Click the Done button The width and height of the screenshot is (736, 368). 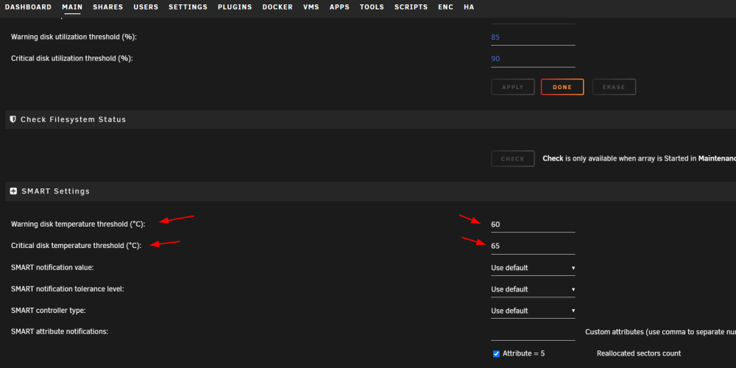(x=562, y=87)
